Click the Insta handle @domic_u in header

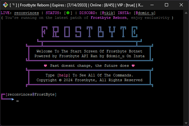tap(145, 13)
